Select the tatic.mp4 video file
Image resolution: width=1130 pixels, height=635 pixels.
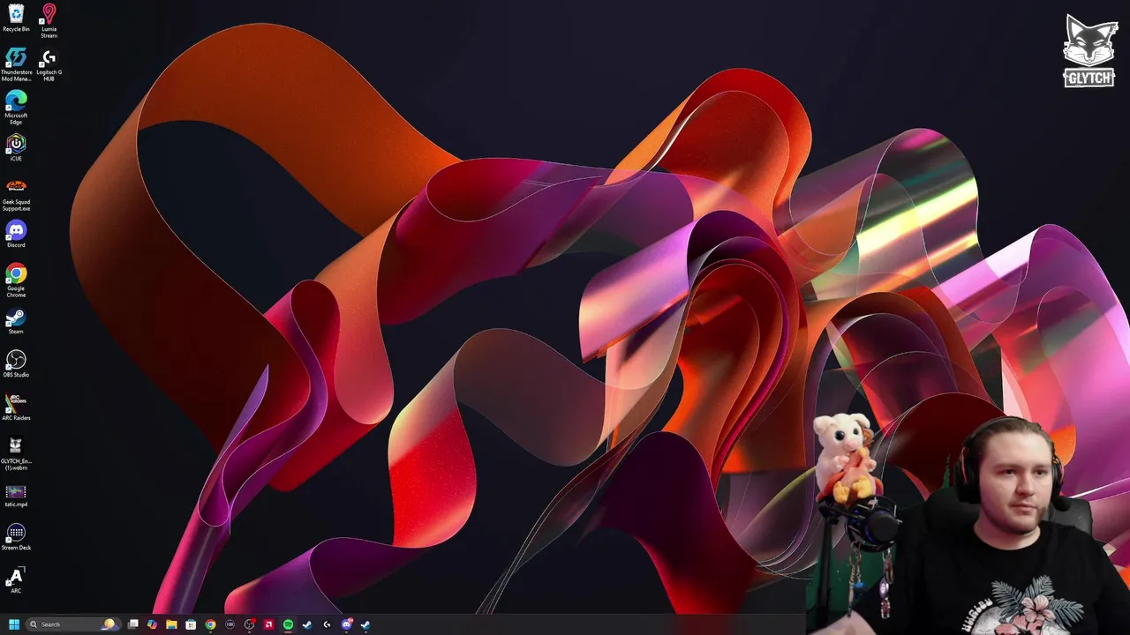coord(16,497)
